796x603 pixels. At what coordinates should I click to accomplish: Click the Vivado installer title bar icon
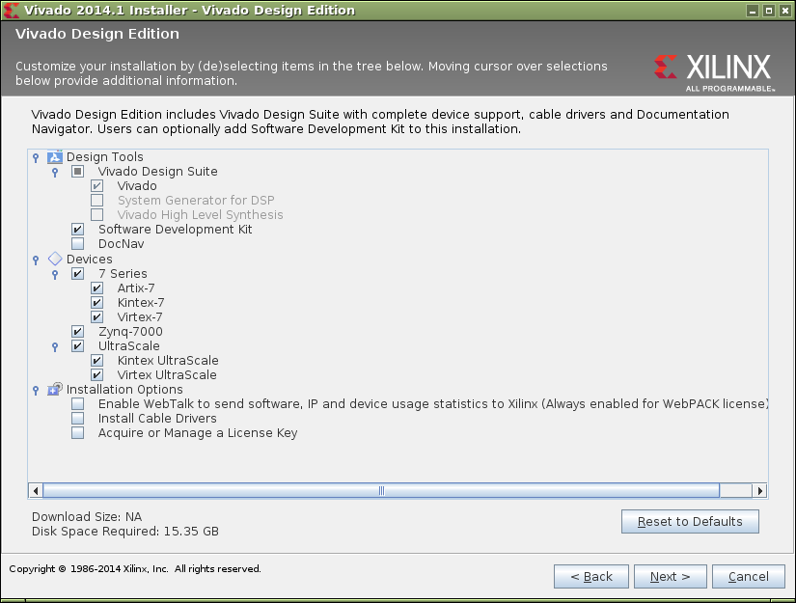coord(12,11)
